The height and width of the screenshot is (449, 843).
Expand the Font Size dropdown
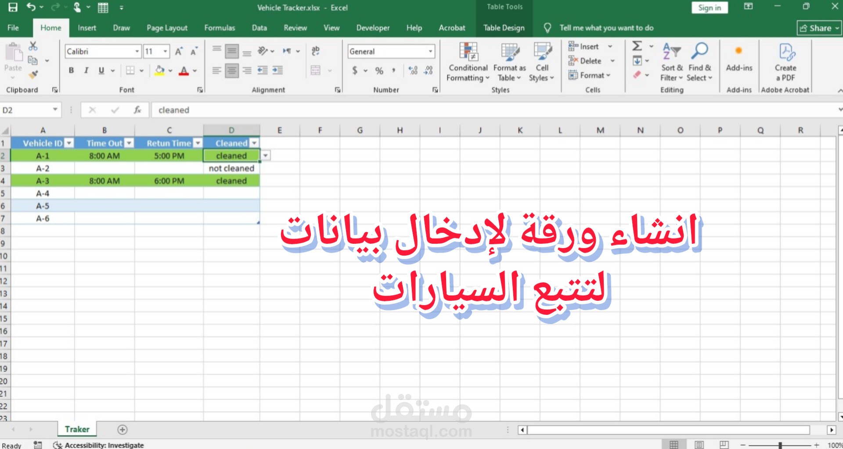[x=165, y=51]
